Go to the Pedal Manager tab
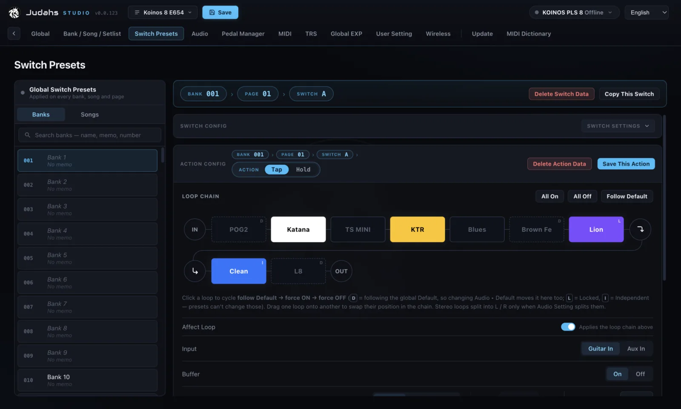The image size is (681, 409). (x=243, y=34)
